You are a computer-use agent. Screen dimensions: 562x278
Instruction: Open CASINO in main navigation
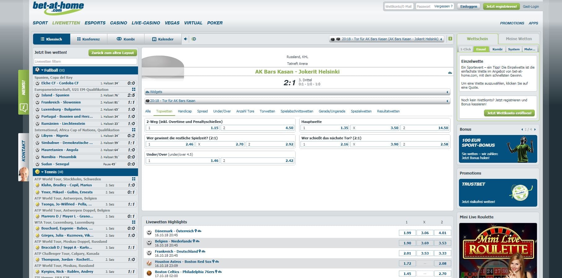point(119,23)
